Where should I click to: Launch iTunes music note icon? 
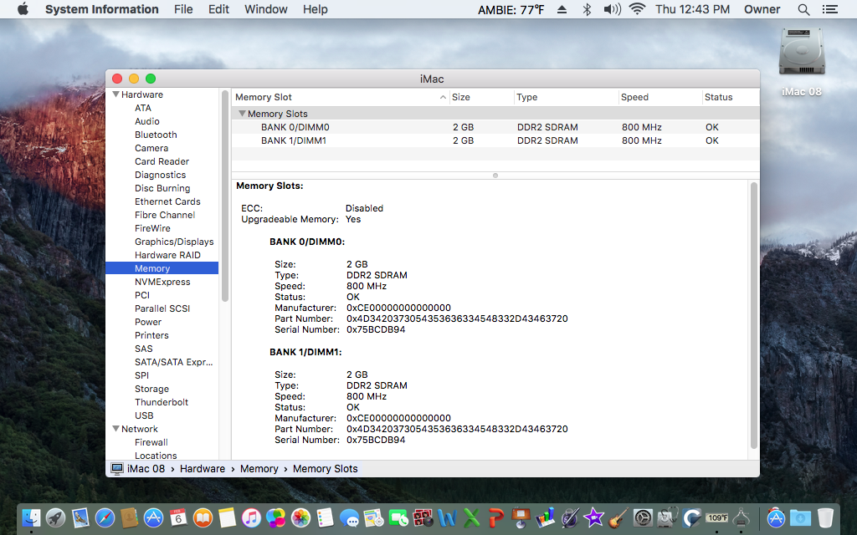(251, 517)
